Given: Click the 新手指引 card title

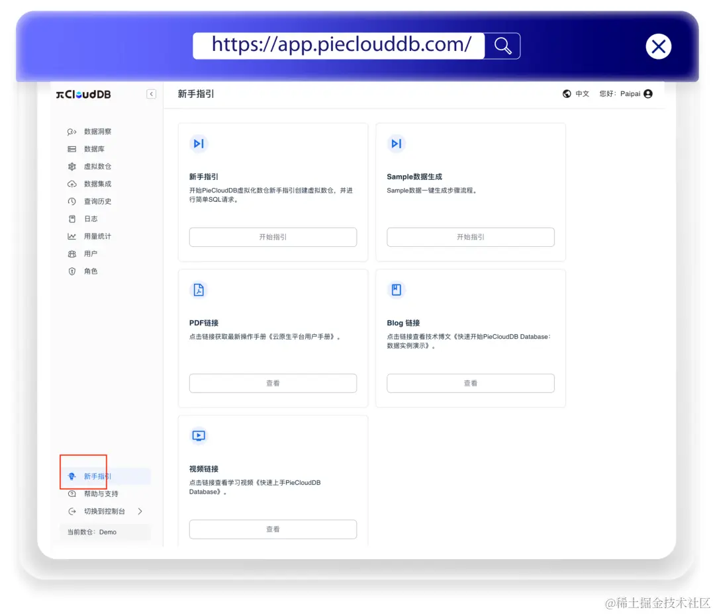Looking at the screenshot, I should coord(204,177).
